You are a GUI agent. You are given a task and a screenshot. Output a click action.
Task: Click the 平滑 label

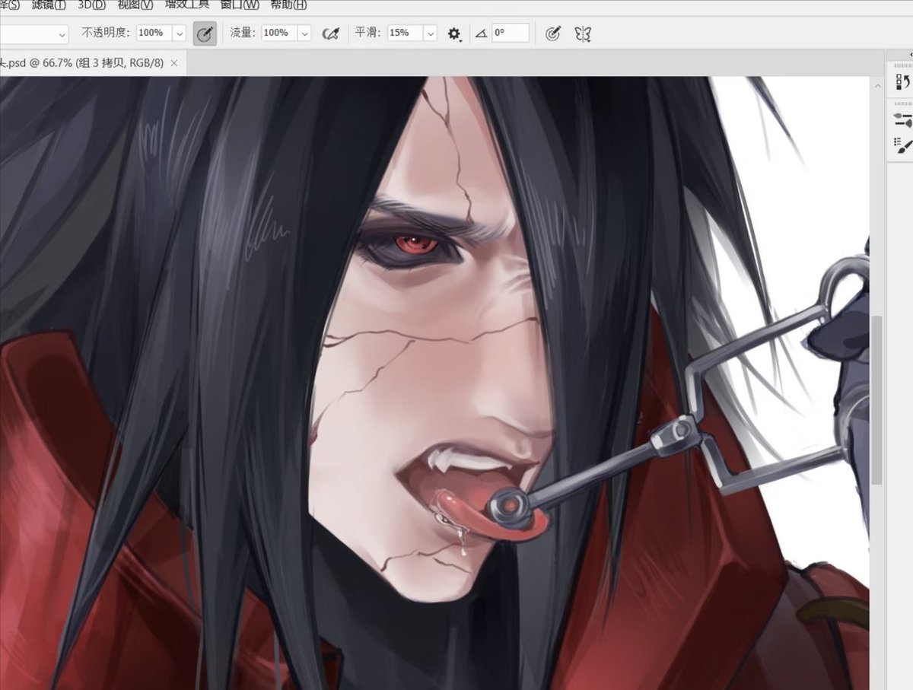(368, 33)
